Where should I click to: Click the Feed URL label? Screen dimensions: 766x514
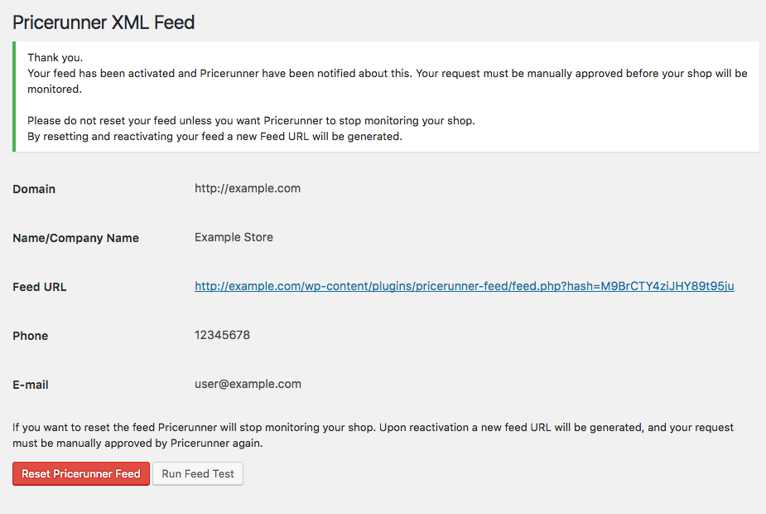(39, 287)
